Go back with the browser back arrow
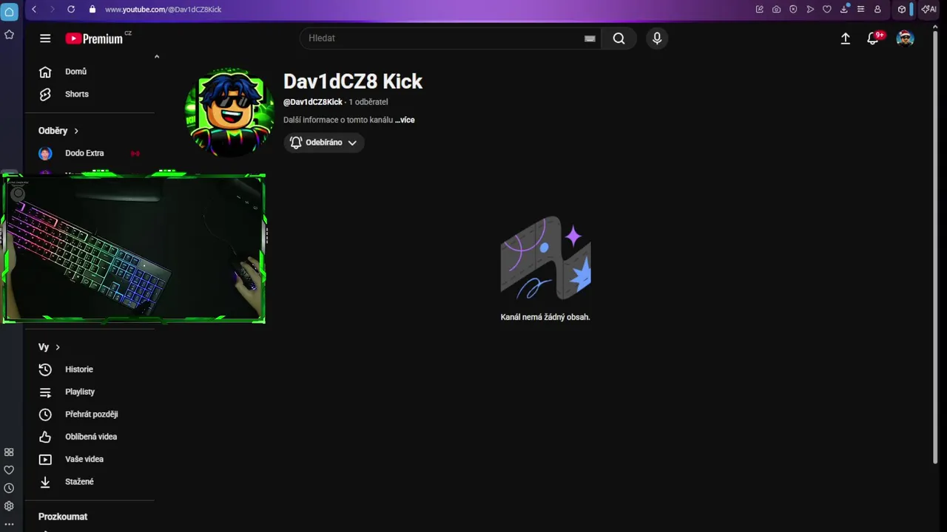947x532 pixels. [34, 9]
